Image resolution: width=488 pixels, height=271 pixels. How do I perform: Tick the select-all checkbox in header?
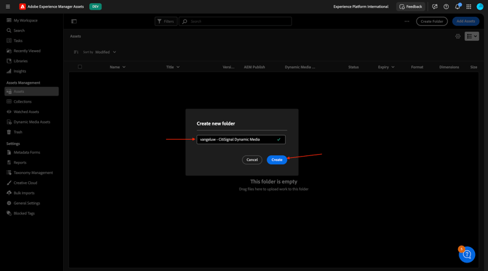coord(80,67)
